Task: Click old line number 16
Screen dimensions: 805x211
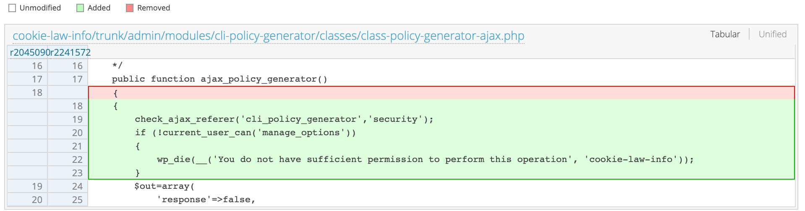Action: pyautogui.click(x=37, y=66)
